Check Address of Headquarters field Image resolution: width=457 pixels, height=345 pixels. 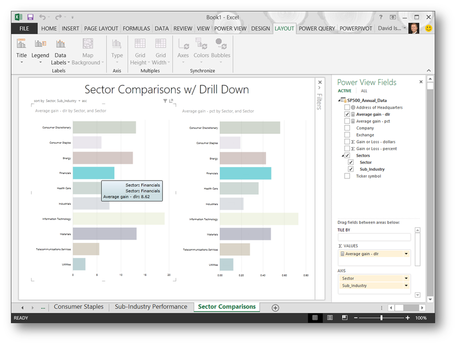(x=347, y=107)
